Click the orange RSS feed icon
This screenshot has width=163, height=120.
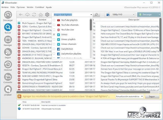pos(19,96)
